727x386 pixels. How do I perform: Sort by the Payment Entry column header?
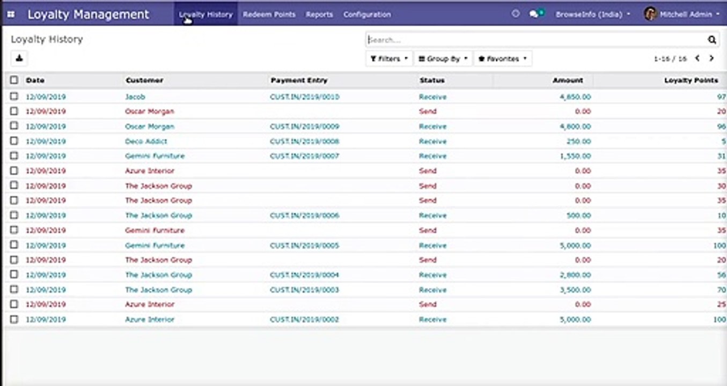tap(299, 80)
